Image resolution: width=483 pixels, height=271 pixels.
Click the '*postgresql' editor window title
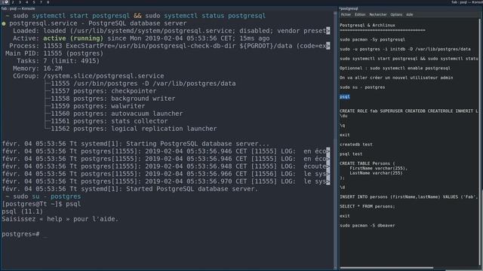coord(349,8)
